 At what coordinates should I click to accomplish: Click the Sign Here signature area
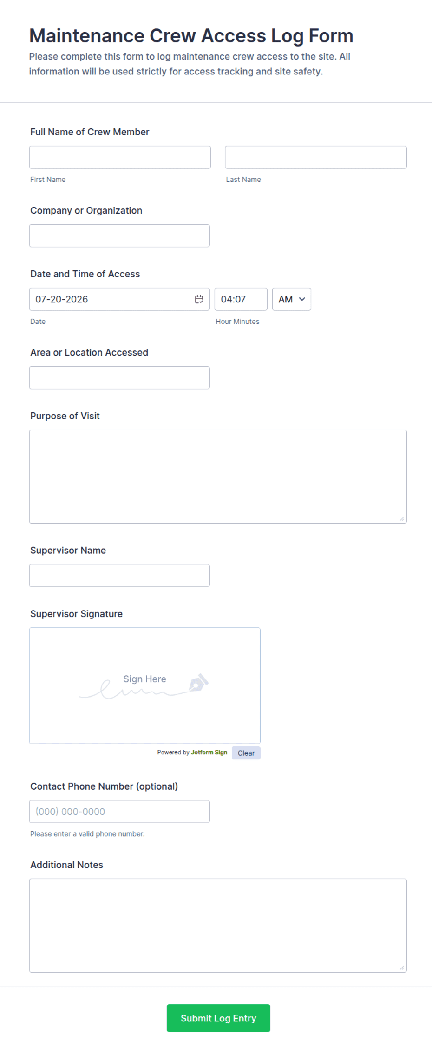145,685
